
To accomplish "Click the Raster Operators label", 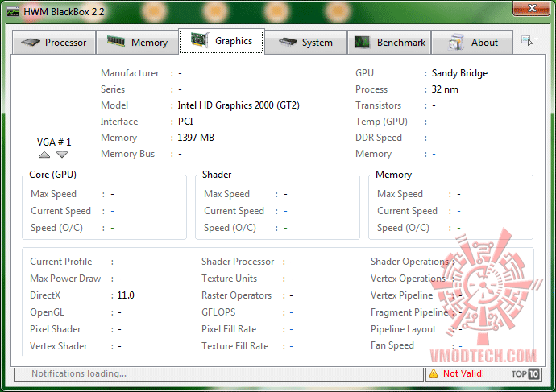I will click(237, 295).
